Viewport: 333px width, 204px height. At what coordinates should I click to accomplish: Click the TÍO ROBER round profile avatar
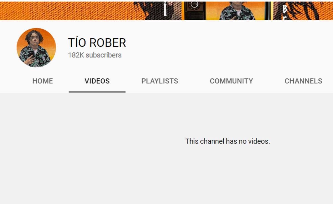(36, 47)
